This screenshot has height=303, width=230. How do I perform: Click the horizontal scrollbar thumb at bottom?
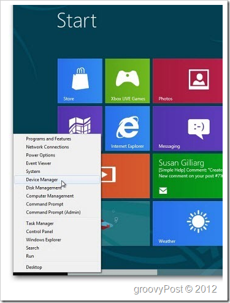pyautogui.click(x=113, y=272)
